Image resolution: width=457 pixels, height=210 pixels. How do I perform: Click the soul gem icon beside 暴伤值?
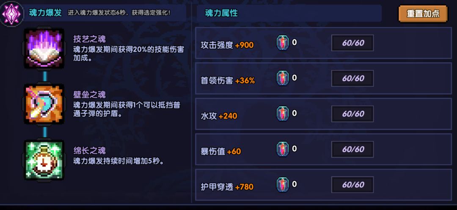click(283, 149)
